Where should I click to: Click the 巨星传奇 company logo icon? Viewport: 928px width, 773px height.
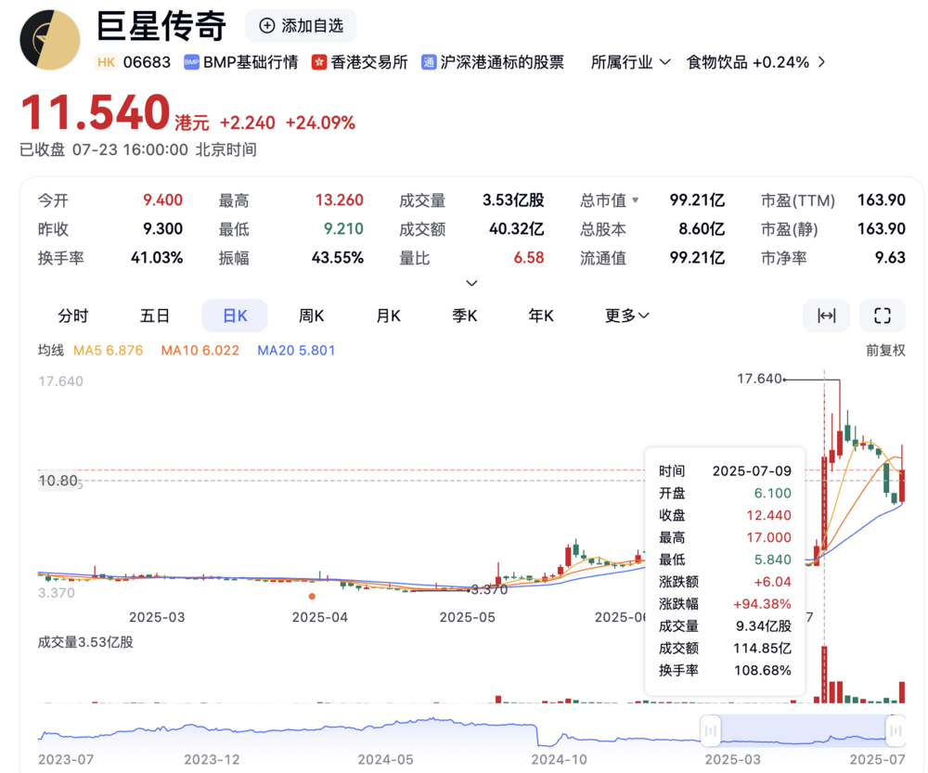coord(50,40)
